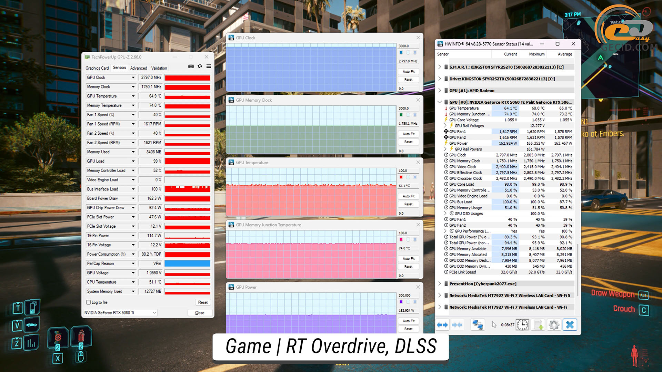Click Reset button in GPU-Z

click(x=203, y=302)
